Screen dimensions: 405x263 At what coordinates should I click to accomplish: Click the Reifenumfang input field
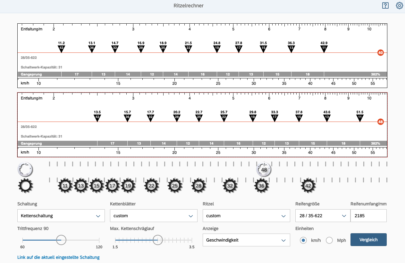coord(368,216)
